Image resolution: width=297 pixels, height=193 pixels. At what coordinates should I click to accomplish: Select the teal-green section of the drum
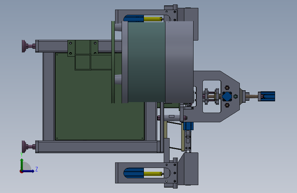pyautogui.click(x=146, y=62)
